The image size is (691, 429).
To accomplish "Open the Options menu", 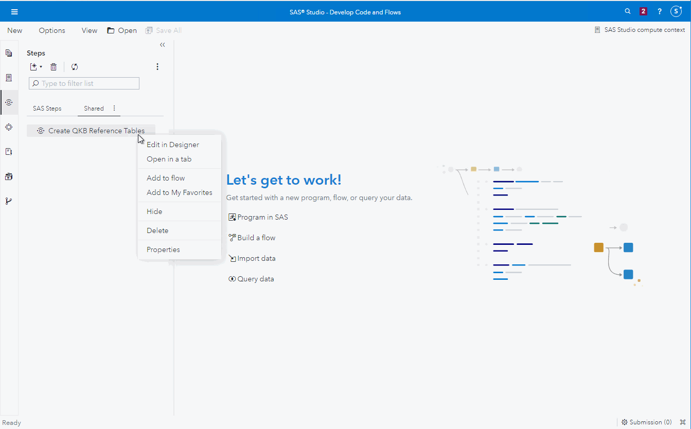I will pos(52,30).
